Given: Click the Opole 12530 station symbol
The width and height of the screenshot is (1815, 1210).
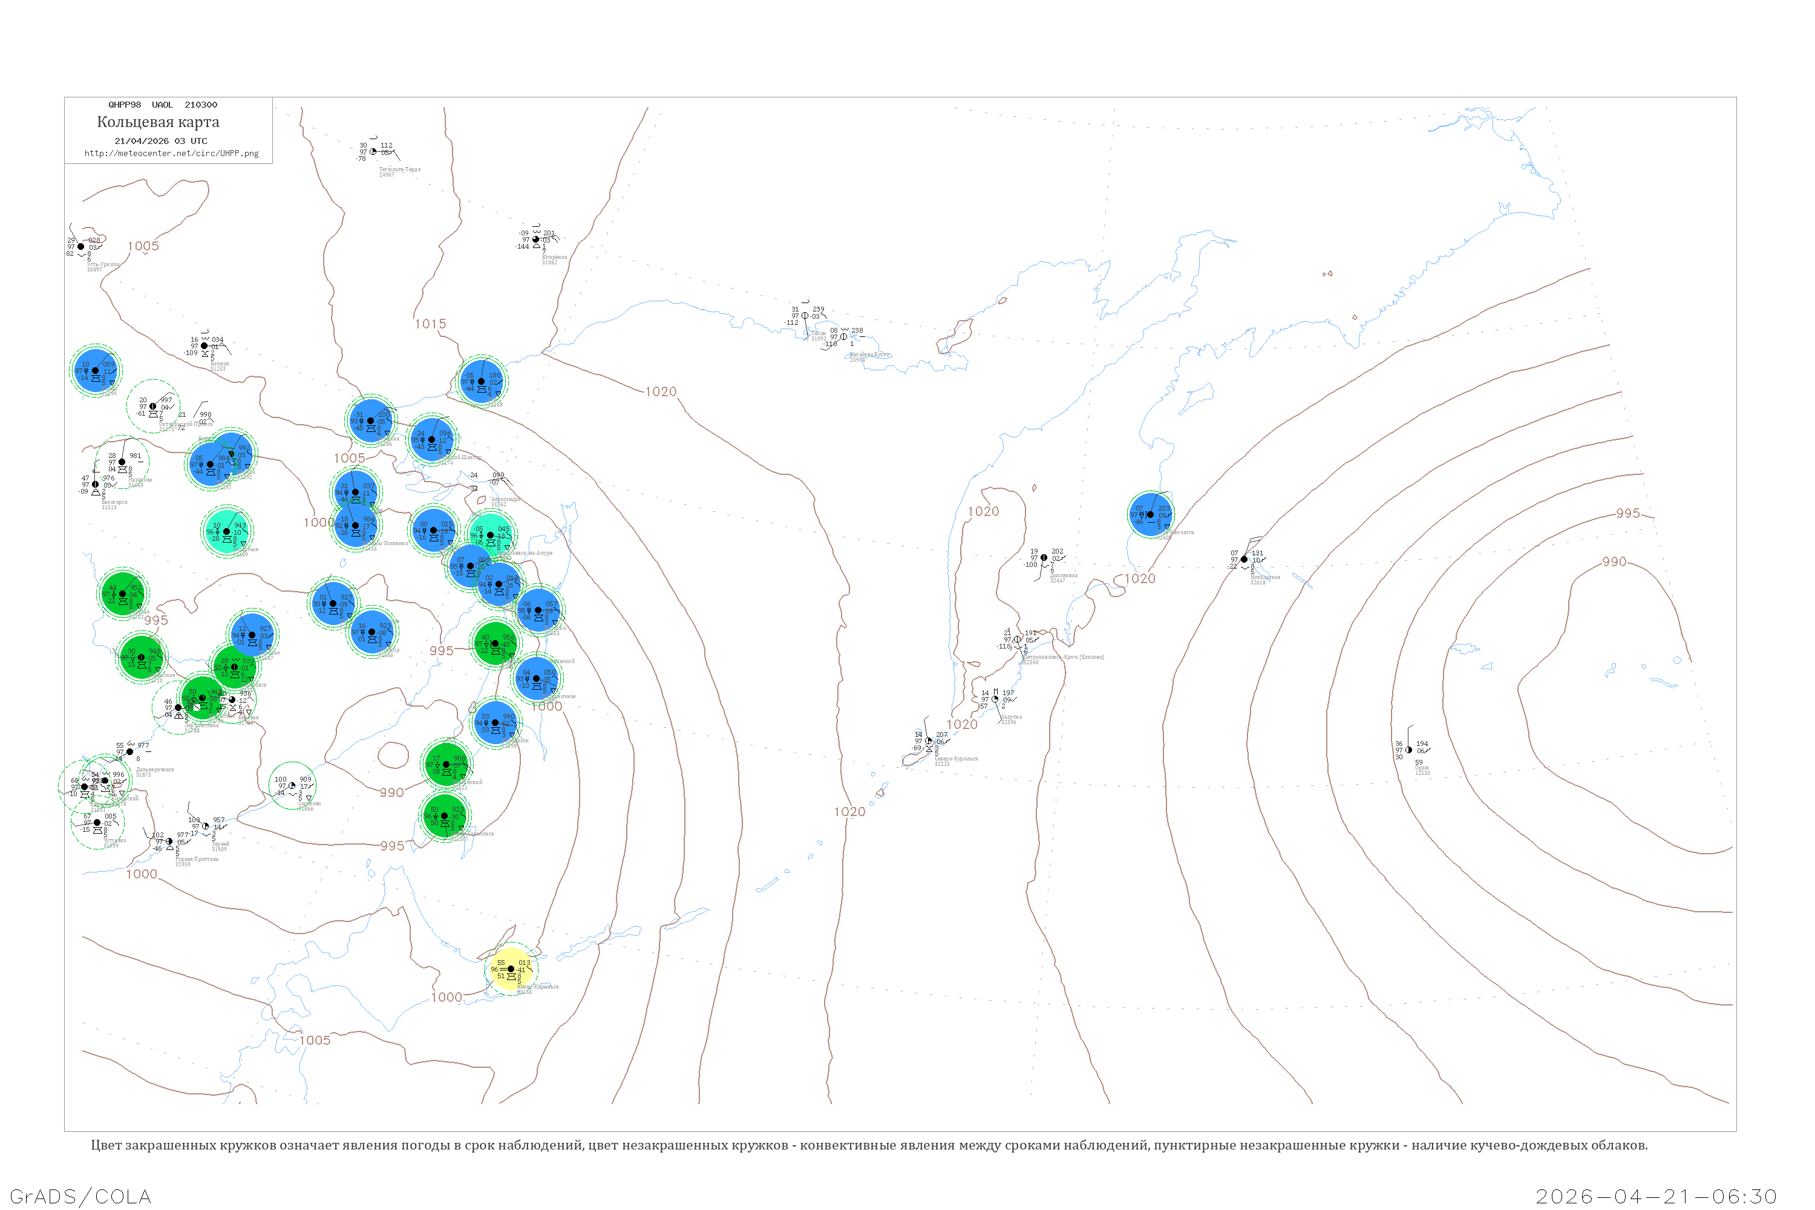Looking at the screenshot, I should pyautogui.click(x=1409, y=750).
